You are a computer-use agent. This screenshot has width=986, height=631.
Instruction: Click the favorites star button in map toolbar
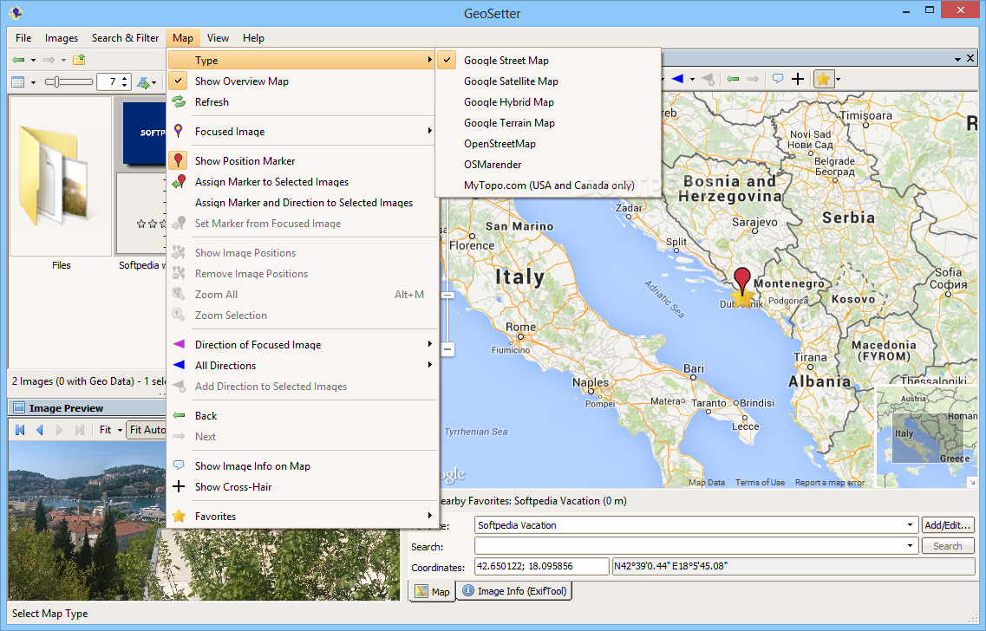tap(823, 79)
